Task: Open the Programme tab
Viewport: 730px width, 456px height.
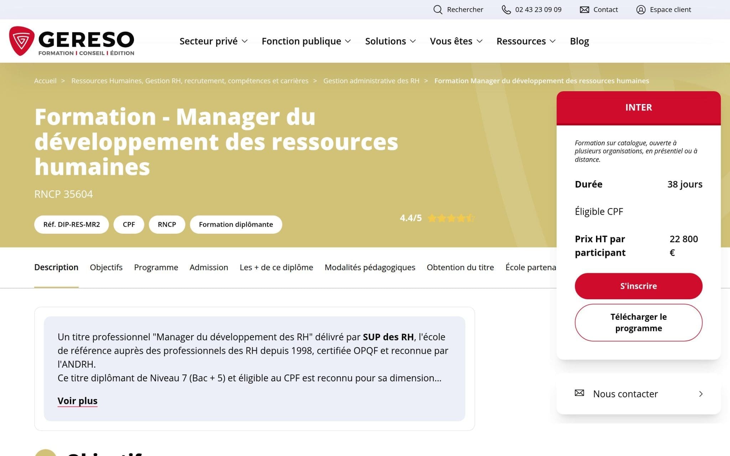Action: point(156,267)
